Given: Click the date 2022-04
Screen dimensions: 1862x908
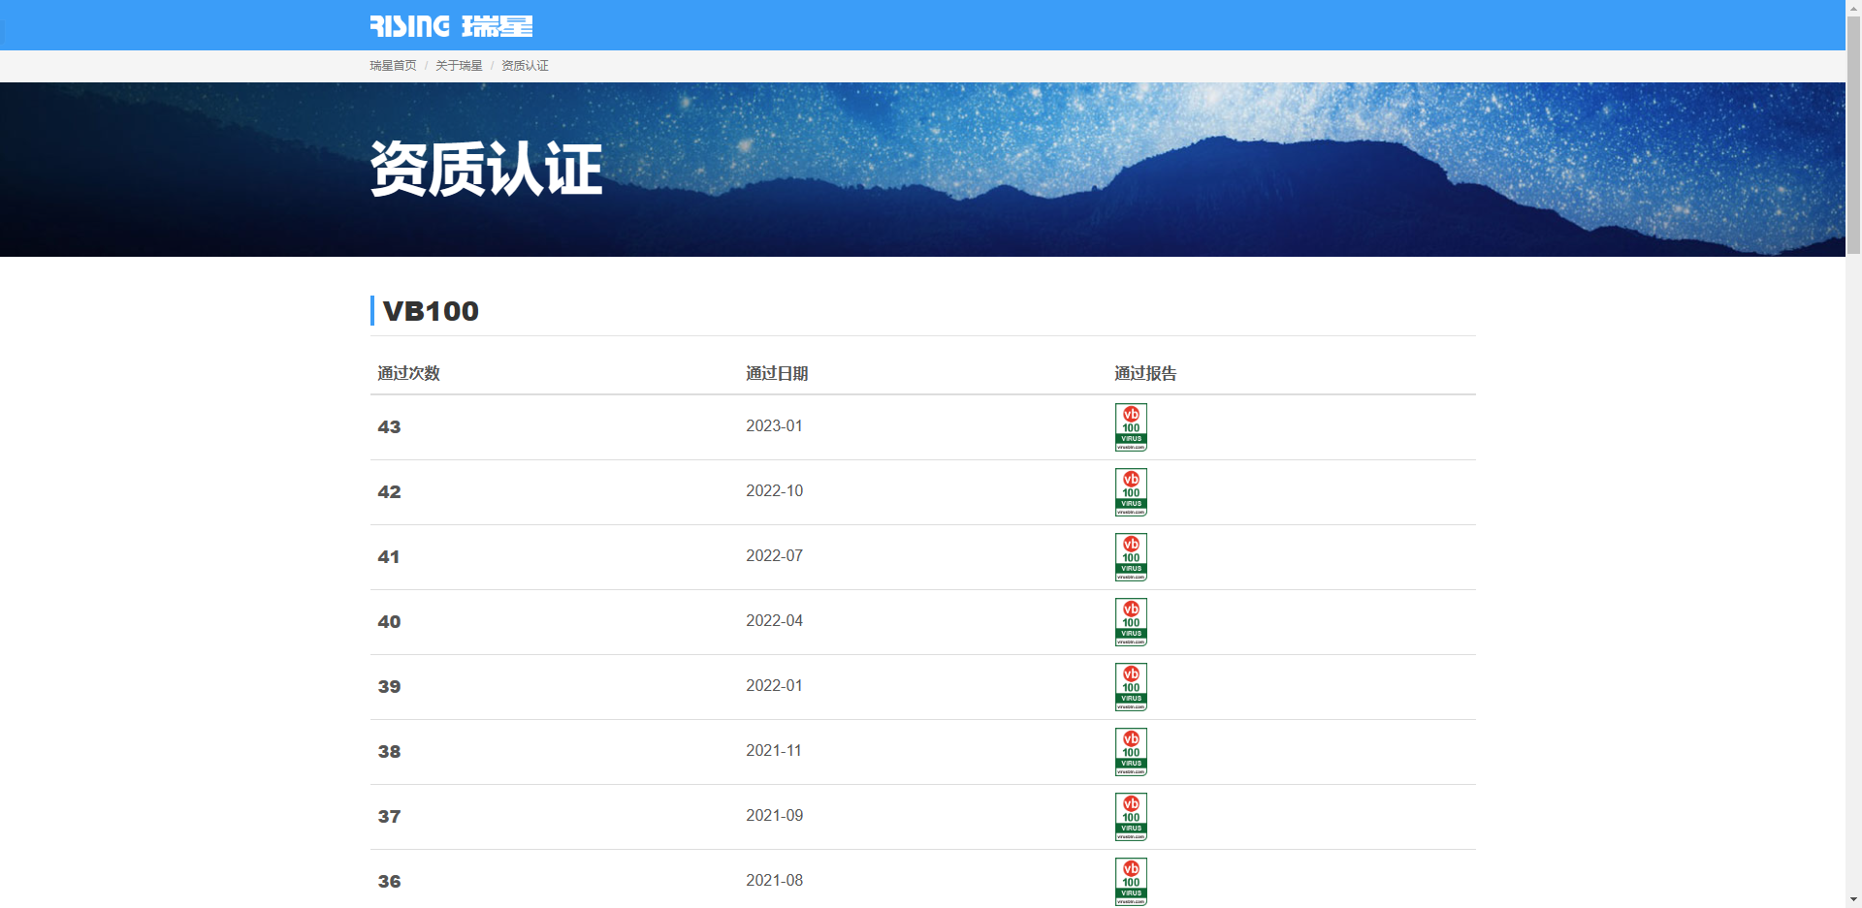Looking at the screenshot, I should click(x=775, y=621).
